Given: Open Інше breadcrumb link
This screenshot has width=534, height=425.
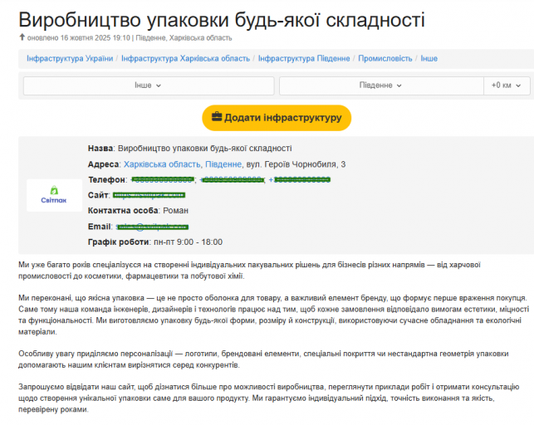Looking at the screenshot, I should (429, 59).
